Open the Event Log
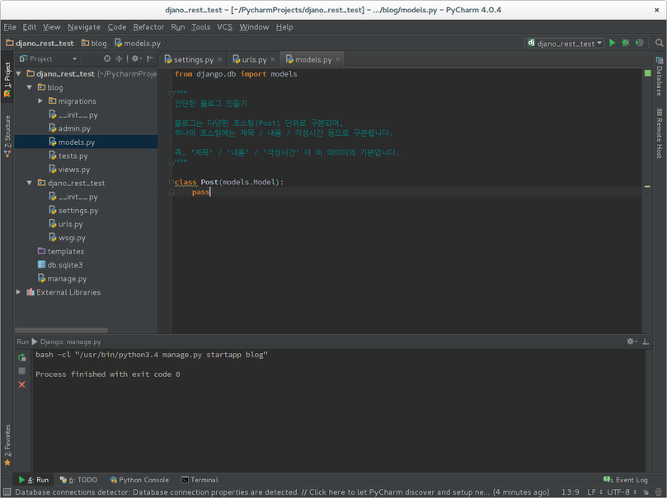This screenshot has width=667, height=498. pos(626,480)
